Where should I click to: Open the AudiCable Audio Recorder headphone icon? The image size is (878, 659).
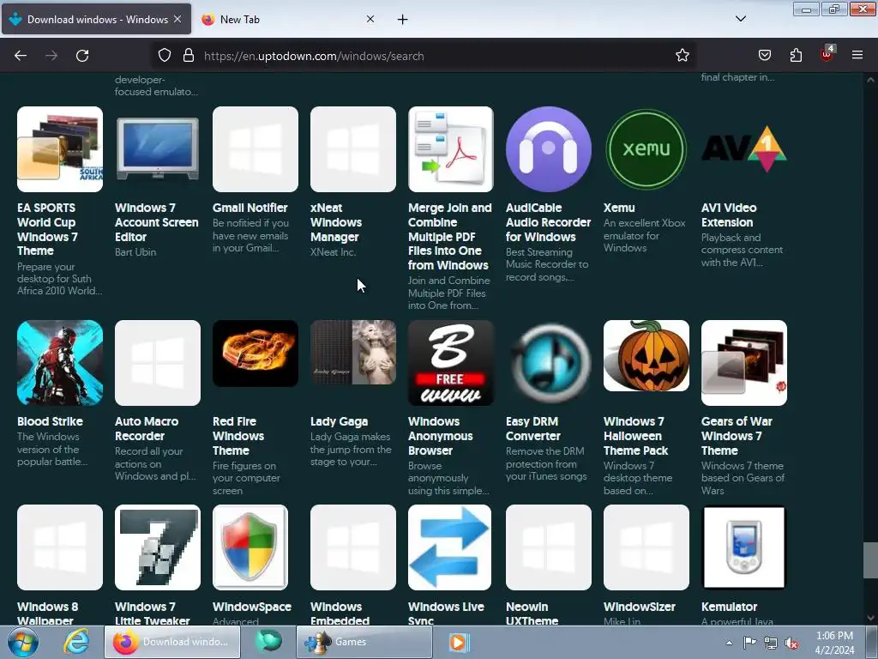548,149
